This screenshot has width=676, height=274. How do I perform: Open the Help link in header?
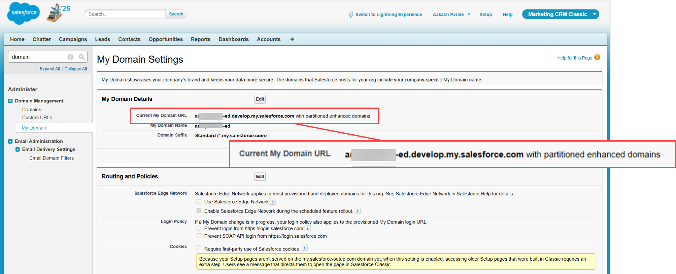point(507,15)
